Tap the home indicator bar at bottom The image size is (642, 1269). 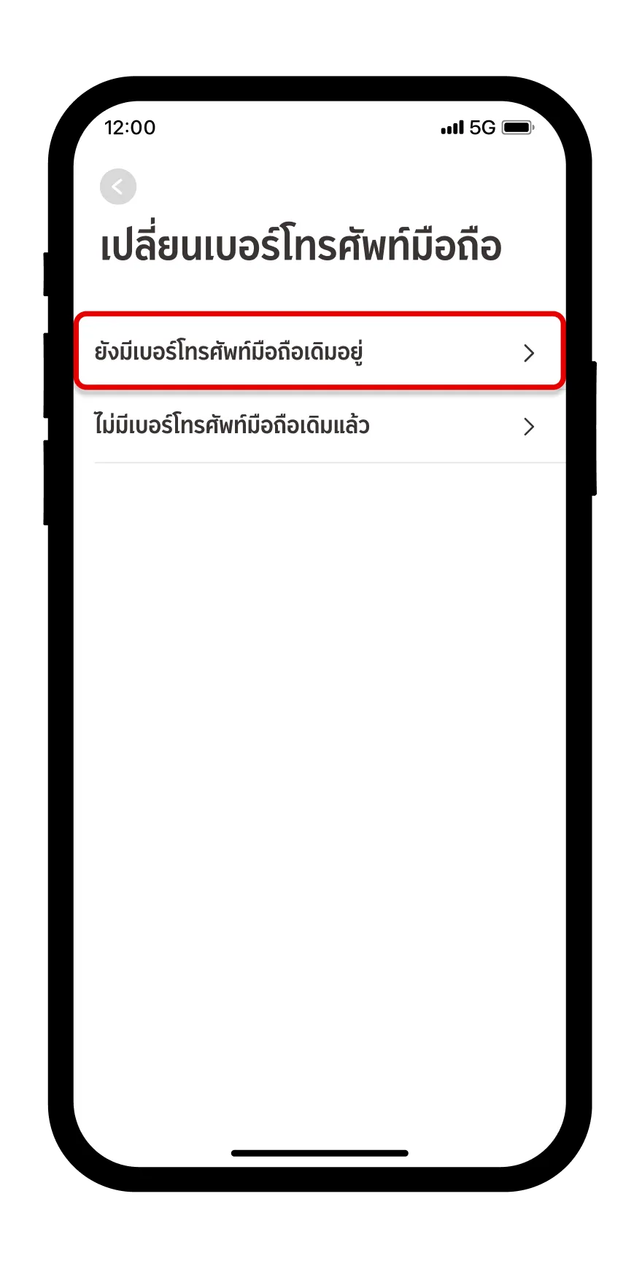(320, 1153)
